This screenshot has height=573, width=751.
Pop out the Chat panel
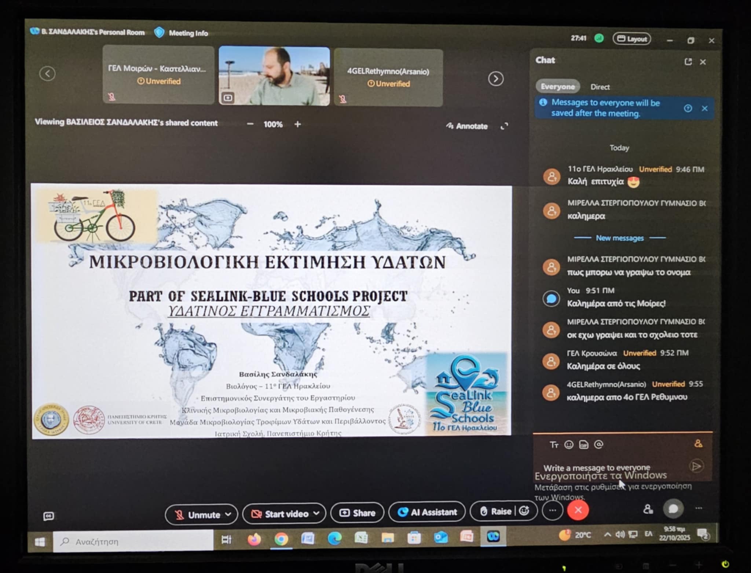pos(688,62)
